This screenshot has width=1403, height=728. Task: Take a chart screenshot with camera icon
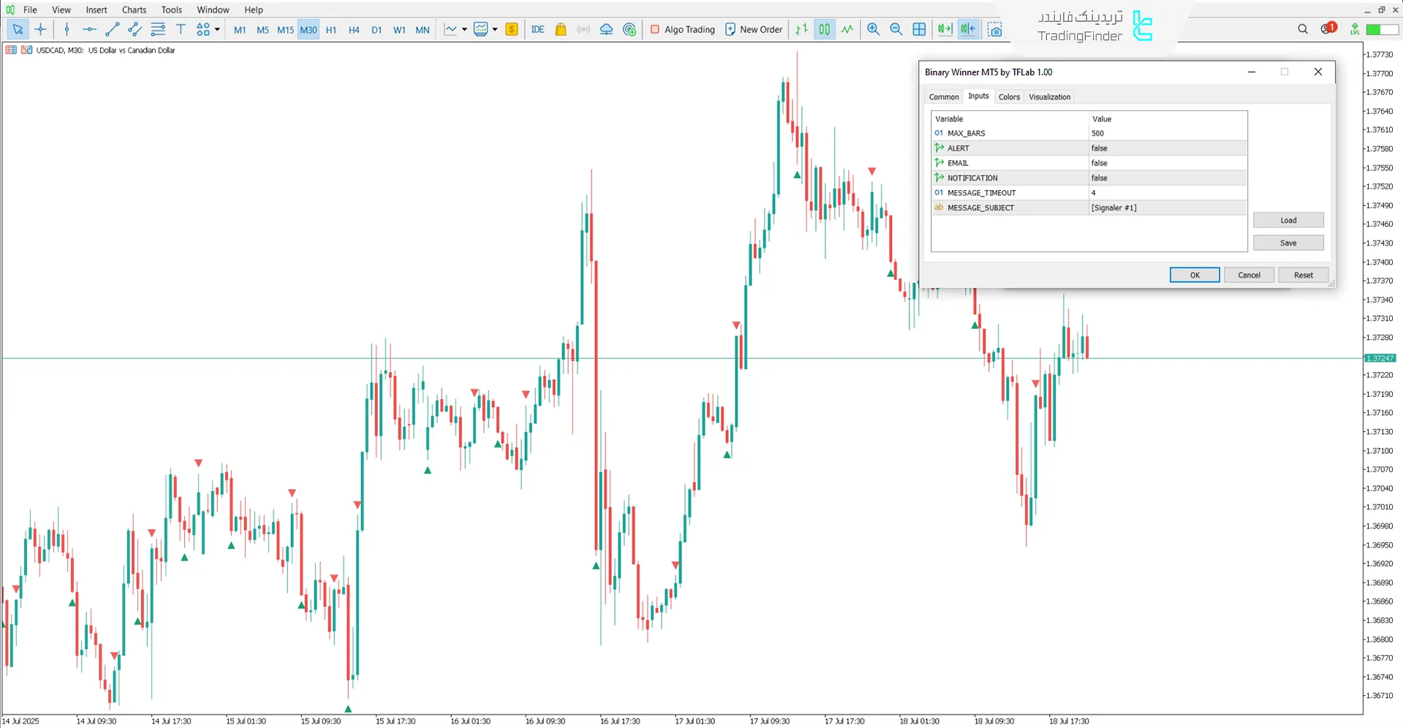994,29
